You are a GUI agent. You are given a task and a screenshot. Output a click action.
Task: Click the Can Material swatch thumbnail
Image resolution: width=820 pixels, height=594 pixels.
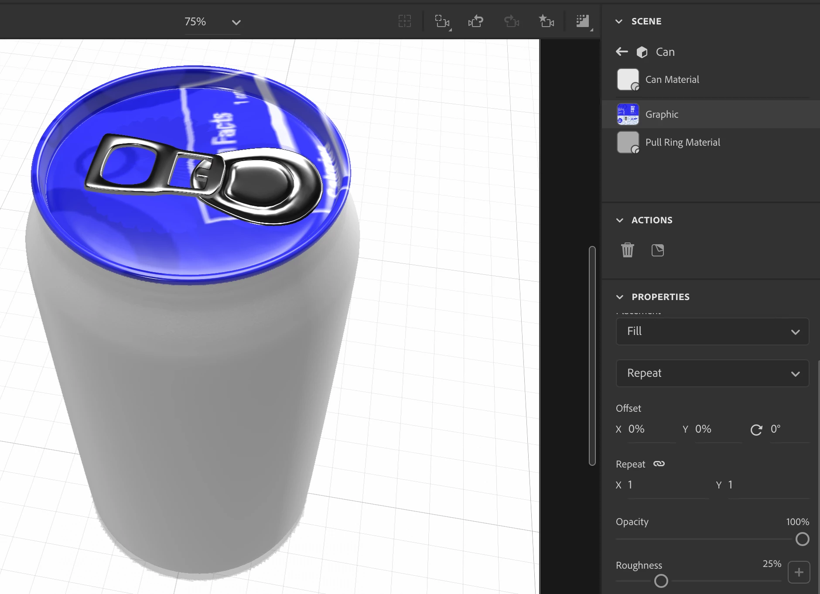pyautogui.click(x=628, y=79)
